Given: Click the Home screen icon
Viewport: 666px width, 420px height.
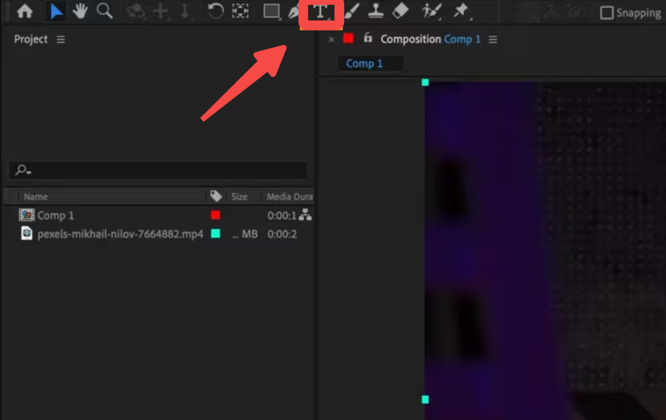Looking at the screenshot, I should click(25, 12).
